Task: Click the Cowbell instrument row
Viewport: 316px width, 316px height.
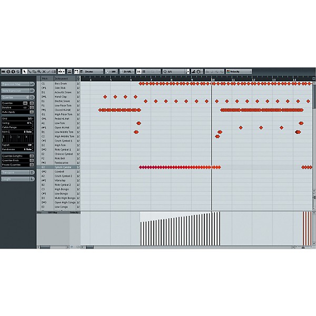Action: (x=58, y=172)
